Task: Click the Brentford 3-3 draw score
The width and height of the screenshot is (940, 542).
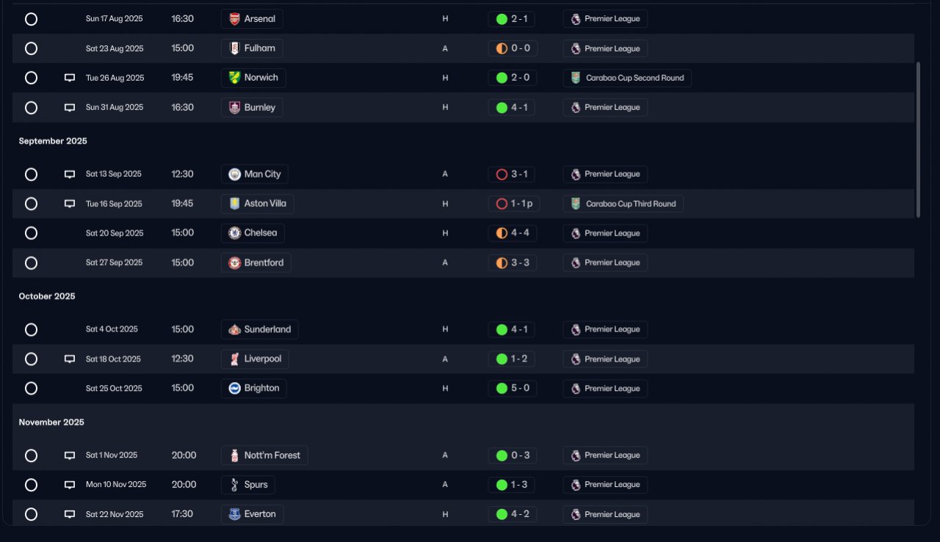Action: tap(512, 263)
